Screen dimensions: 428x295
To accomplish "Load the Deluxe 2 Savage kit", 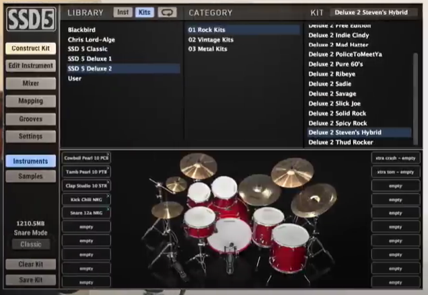I will point(359,93).
